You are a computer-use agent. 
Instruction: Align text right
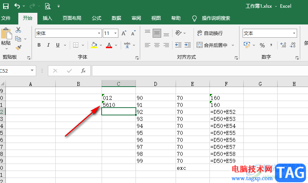coord(166,45)
